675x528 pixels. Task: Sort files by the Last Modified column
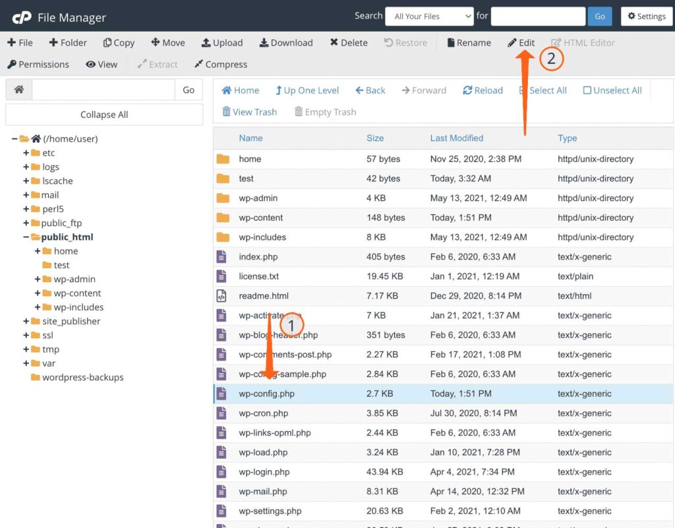pyautogui.click(x=456, y=138)
